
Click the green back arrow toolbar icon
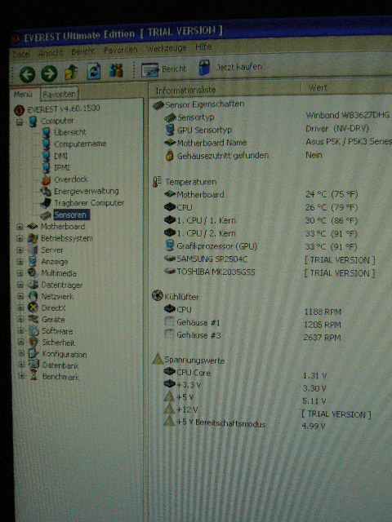(27, 74)
